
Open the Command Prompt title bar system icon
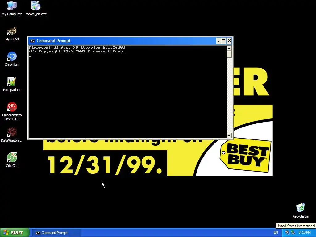coord(32,41)
